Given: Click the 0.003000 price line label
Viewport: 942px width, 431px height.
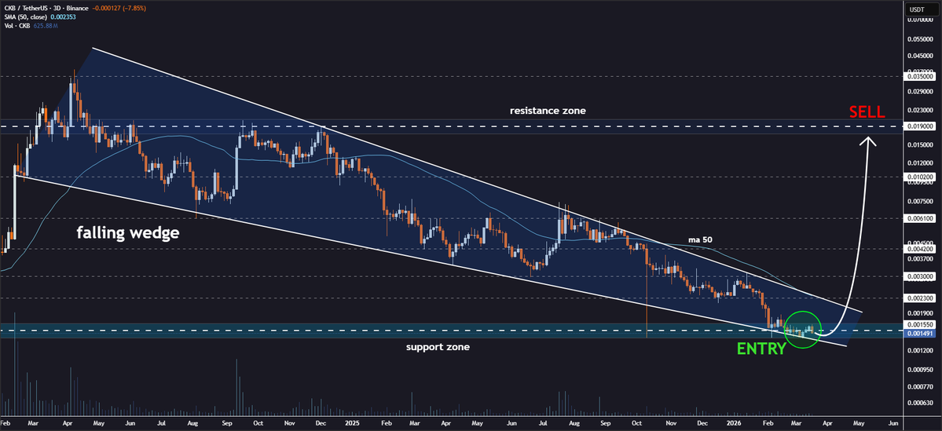Looking at the screenshot, I should click(x=920, y=276).
